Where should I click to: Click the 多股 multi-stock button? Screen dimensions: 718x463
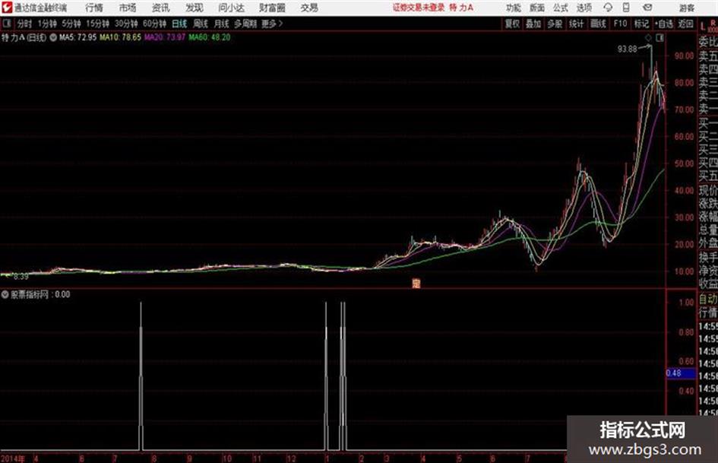click(x=555, y=24)
